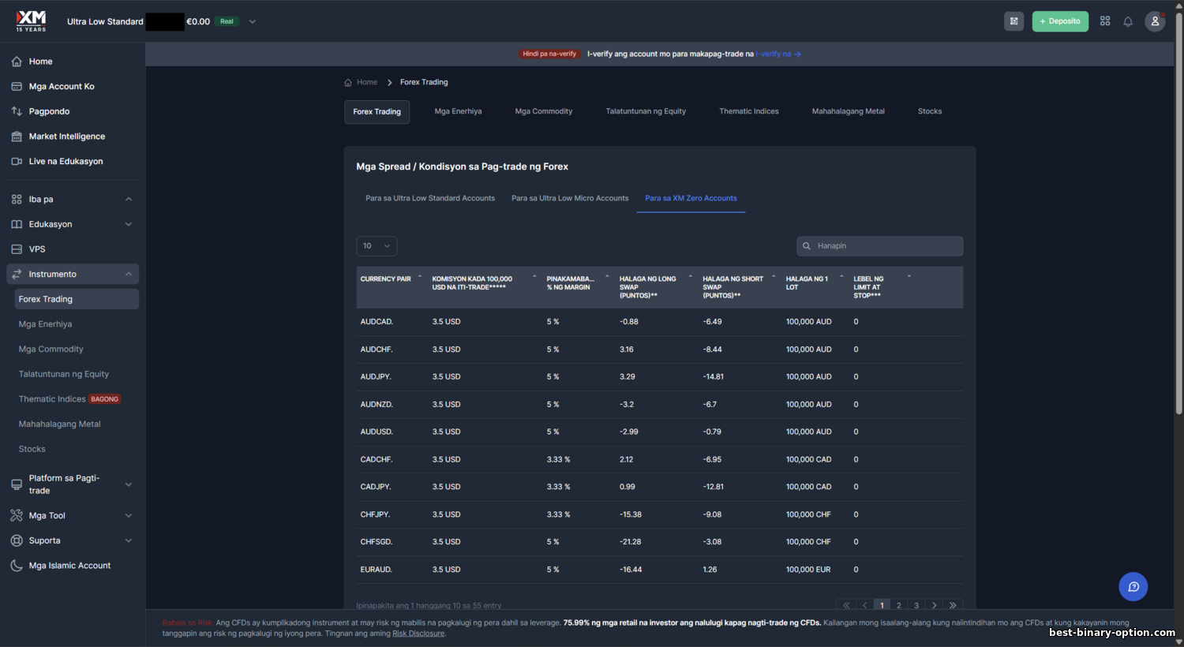Click the green Deposito button
1184x647 pixels.
[x=1059, y=21]
